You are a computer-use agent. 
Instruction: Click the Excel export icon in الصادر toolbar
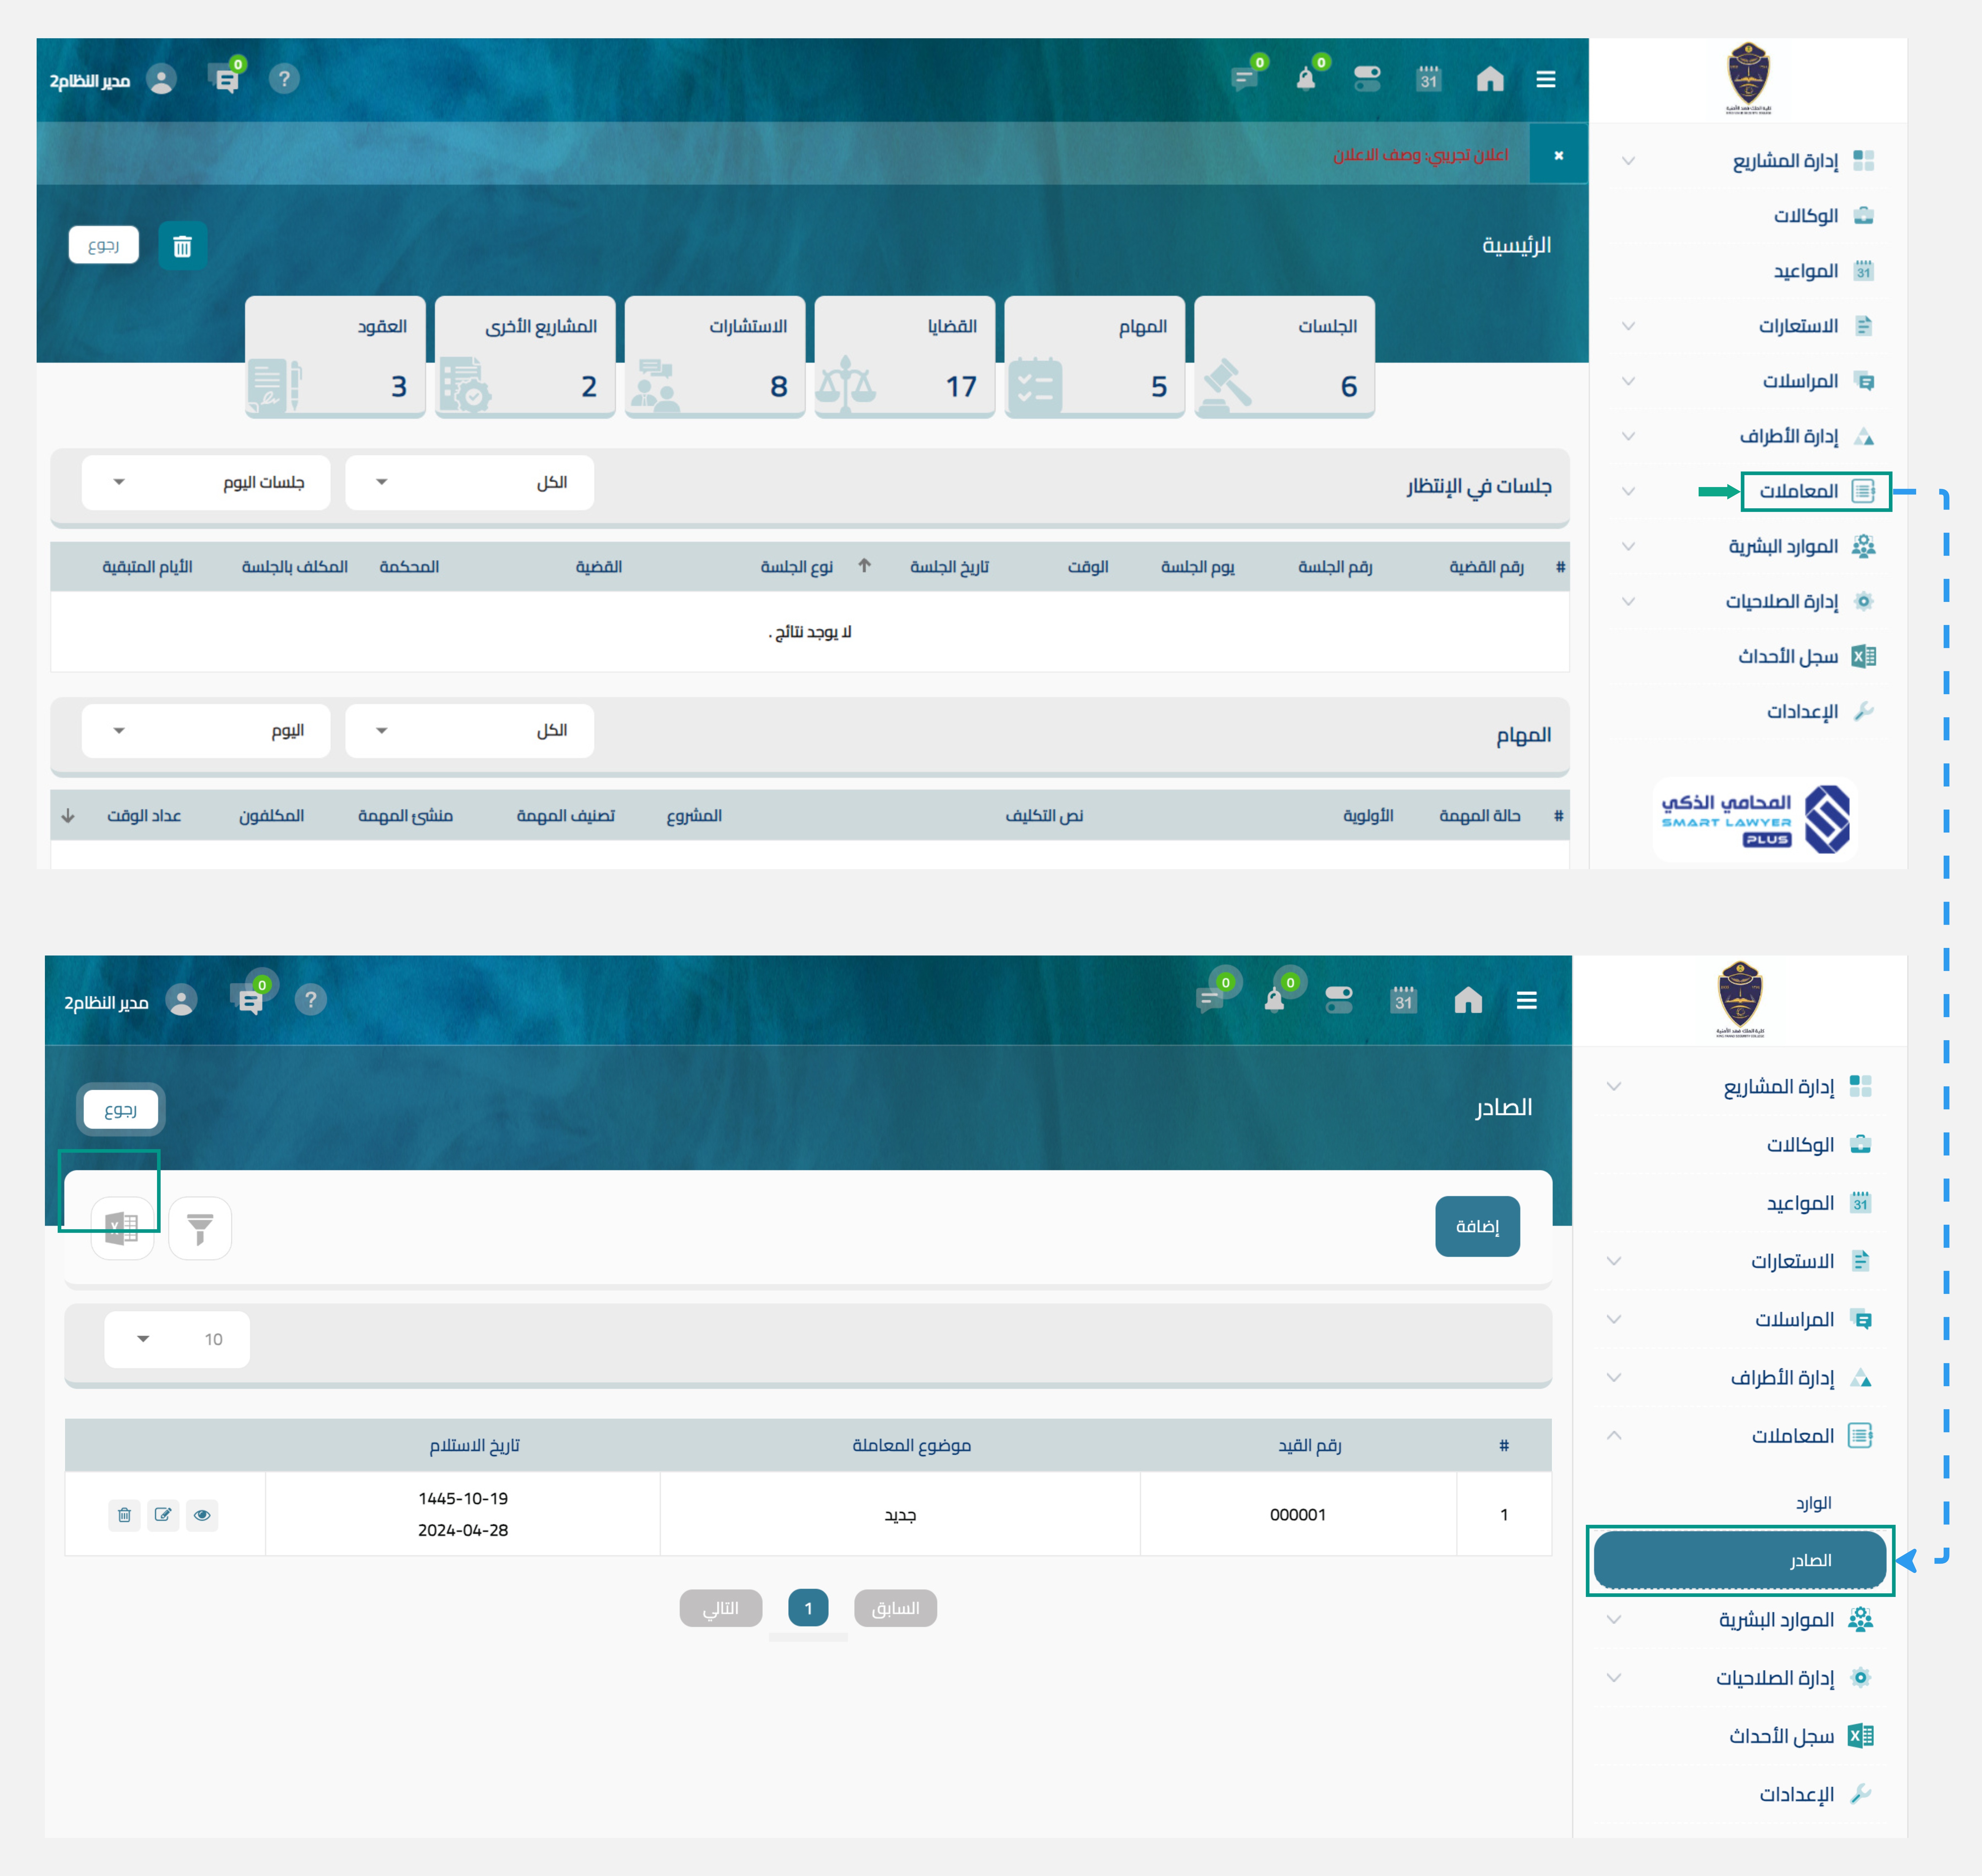(x=122, y=1228)
